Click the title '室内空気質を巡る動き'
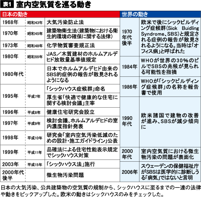The height and width of the screenshot is (197, 201). (53, 4)
